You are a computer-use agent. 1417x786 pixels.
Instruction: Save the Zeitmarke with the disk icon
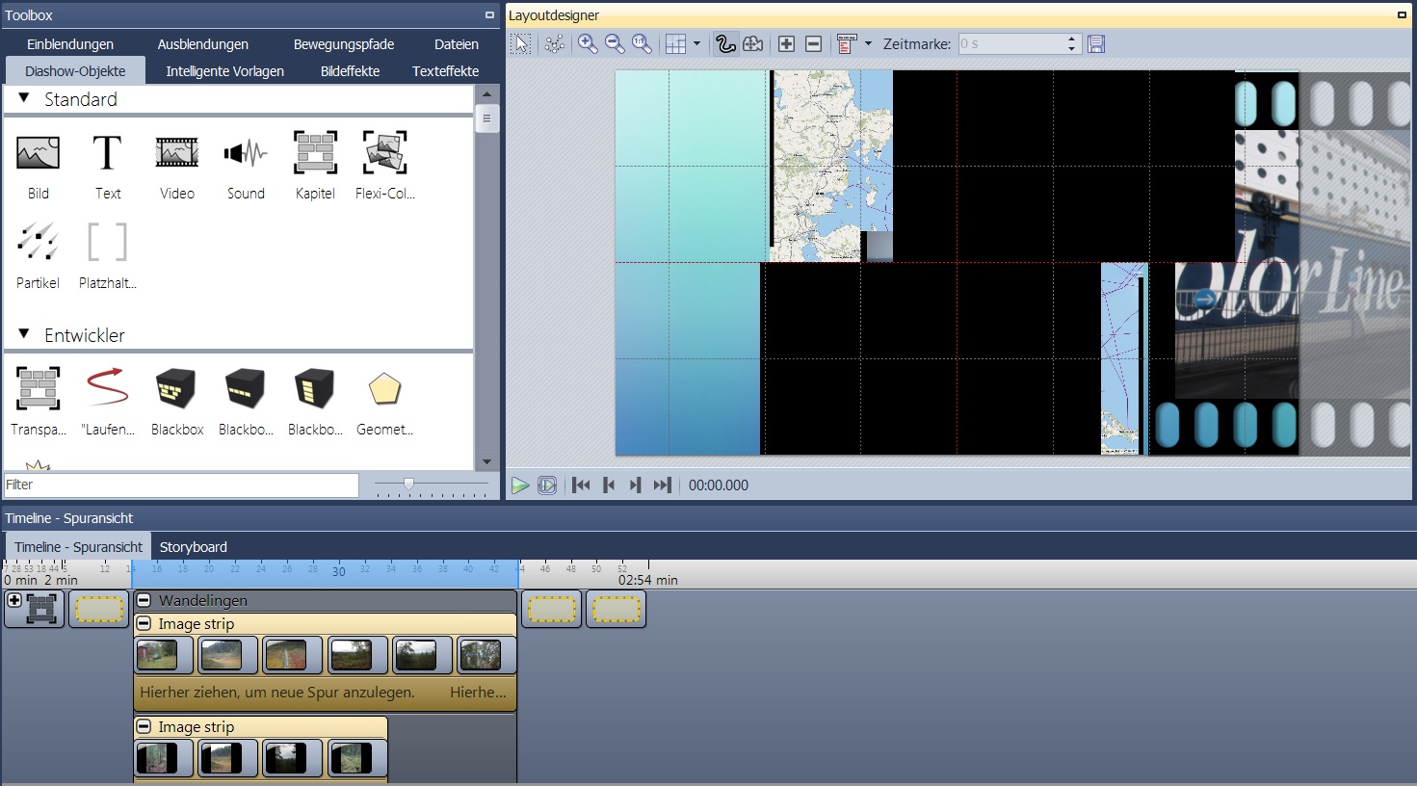[1096, 44]
